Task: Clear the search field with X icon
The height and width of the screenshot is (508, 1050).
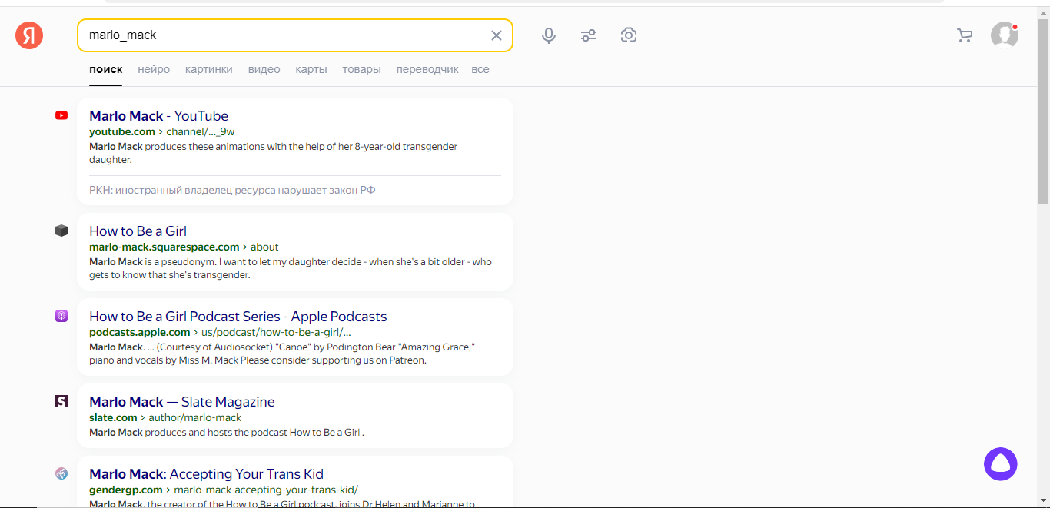Action: (496, 35)
